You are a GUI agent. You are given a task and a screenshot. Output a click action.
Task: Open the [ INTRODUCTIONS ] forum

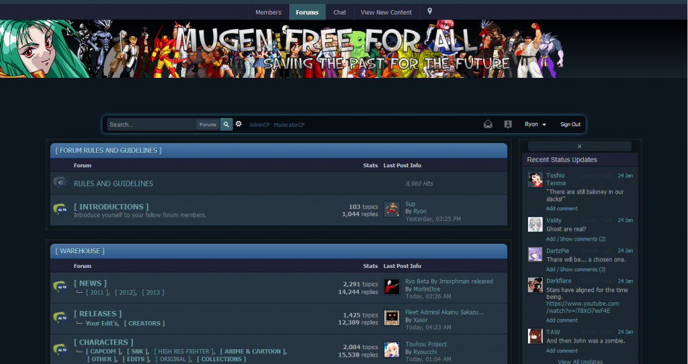pos(111,207)
